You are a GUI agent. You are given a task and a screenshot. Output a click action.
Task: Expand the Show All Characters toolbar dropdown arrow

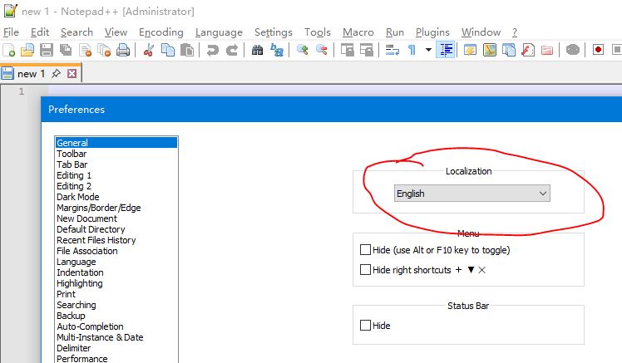[428, 51]
